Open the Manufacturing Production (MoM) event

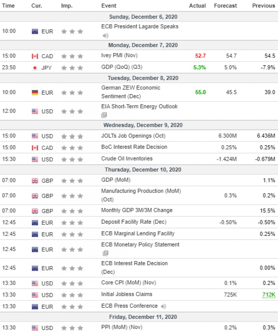pos(141,195)
